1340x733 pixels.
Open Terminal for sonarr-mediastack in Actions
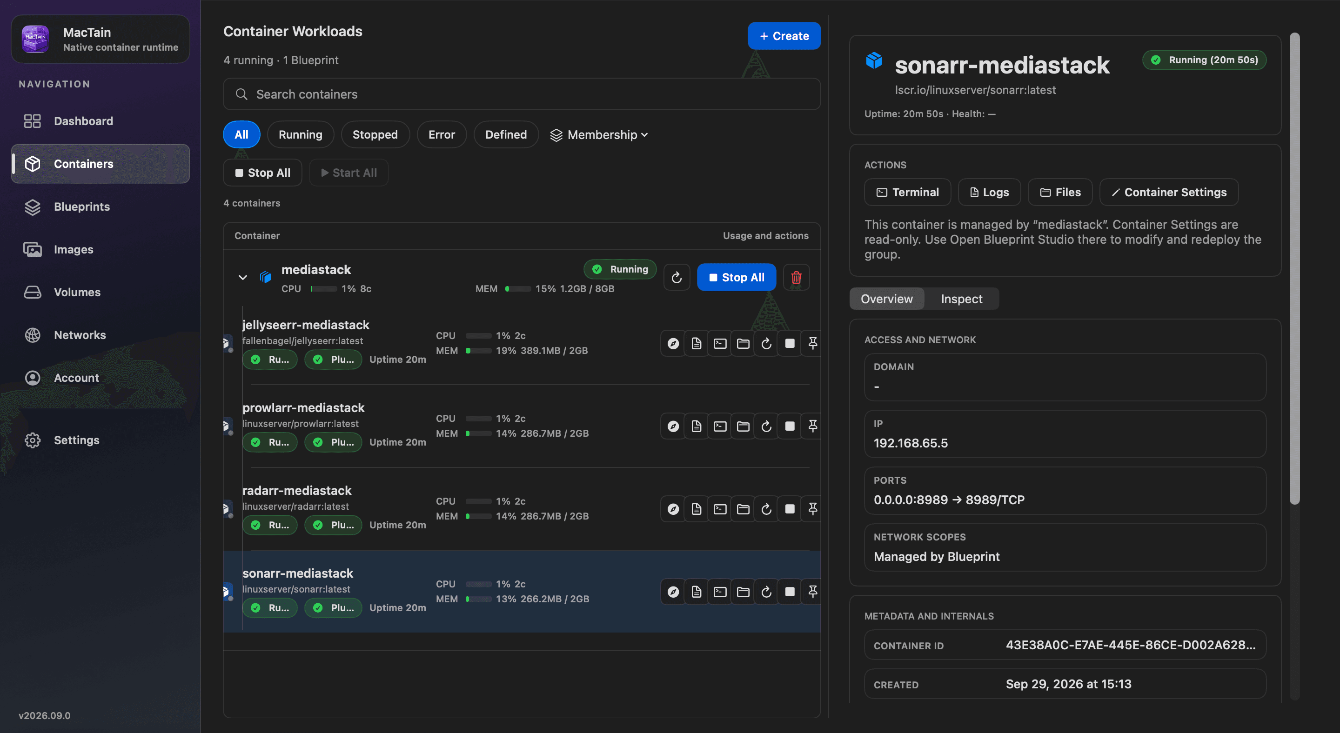[x=908, y=193]
